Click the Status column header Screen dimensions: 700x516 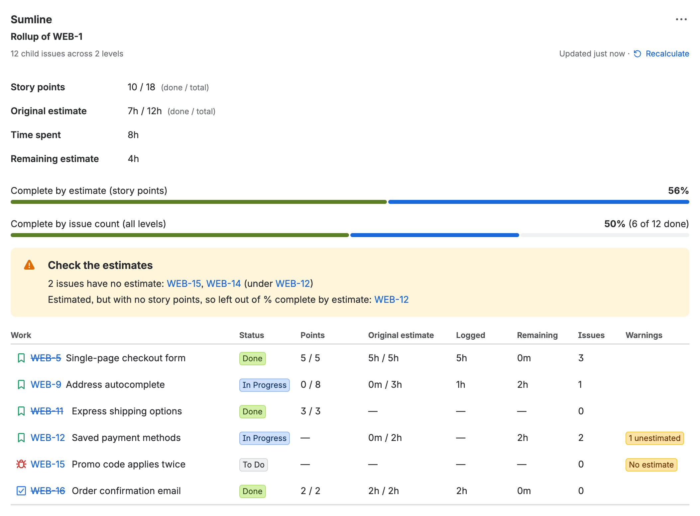[252, 335]
